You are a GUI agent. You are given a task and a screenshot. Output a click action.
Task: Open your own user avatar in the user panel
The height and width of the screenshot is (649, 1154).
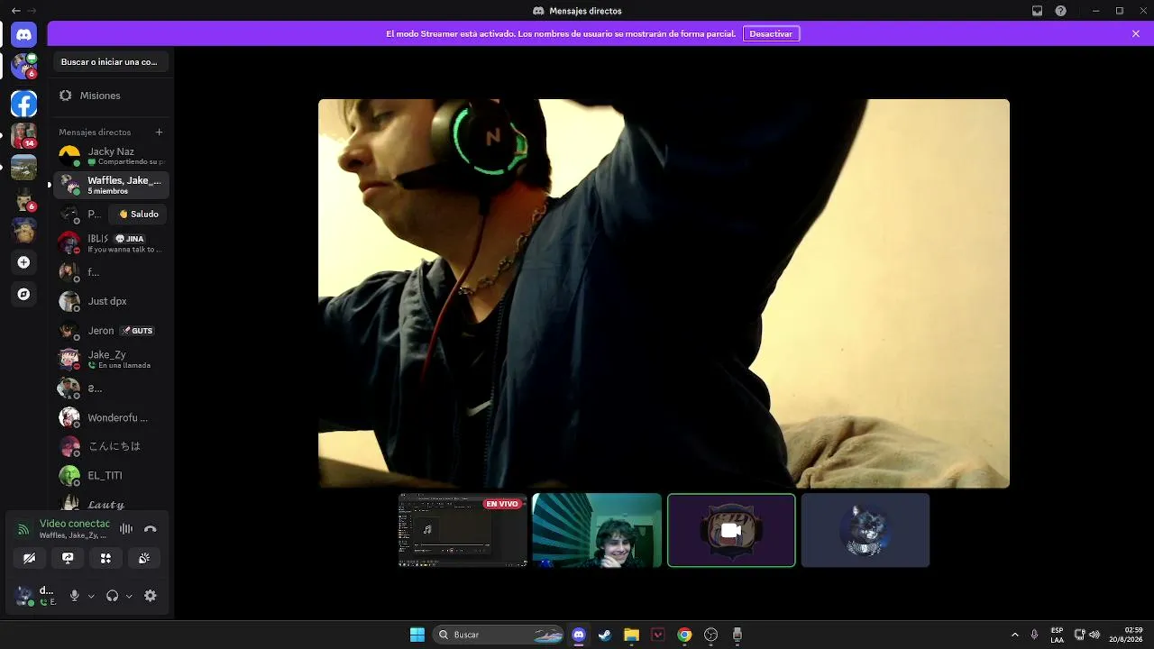24,596
